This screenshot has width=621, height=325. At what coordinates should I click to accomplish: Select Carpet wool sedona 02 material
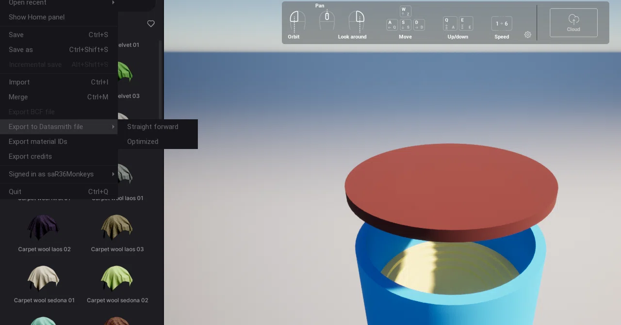(x=117, y=284)
